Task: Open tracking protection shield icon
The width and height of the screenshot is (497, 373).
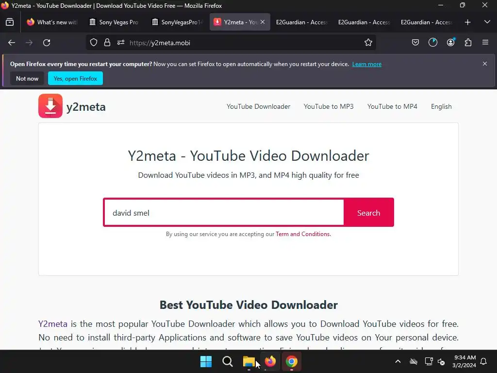Action: [94, 43]
